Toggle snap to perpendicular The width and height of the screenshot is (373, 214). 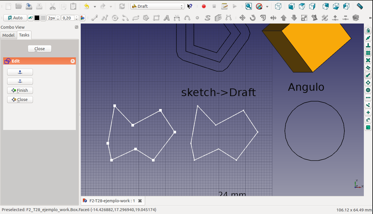368,45
